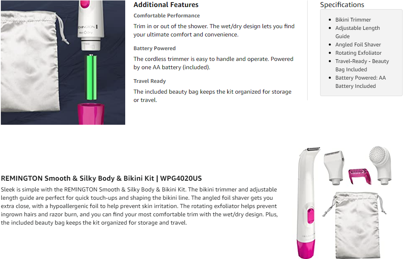Select Travel-Ready Beauty Bag Included item

[362, 65]
